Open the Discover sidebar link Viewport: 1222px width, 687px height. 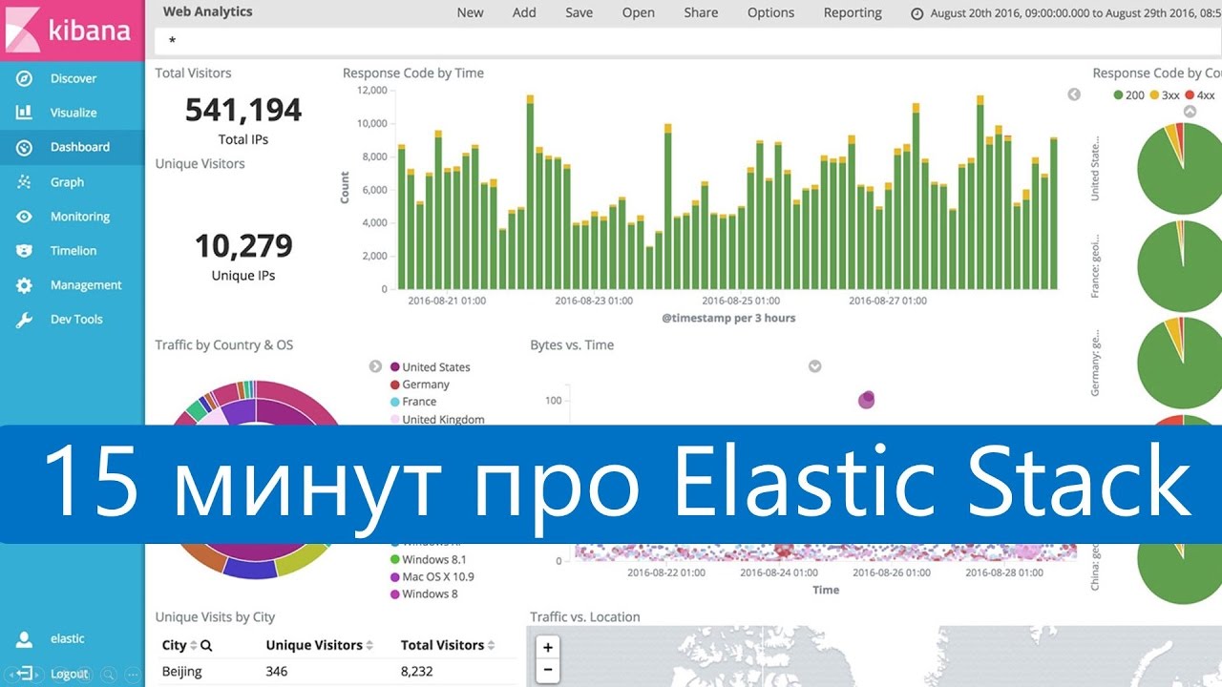74,78
